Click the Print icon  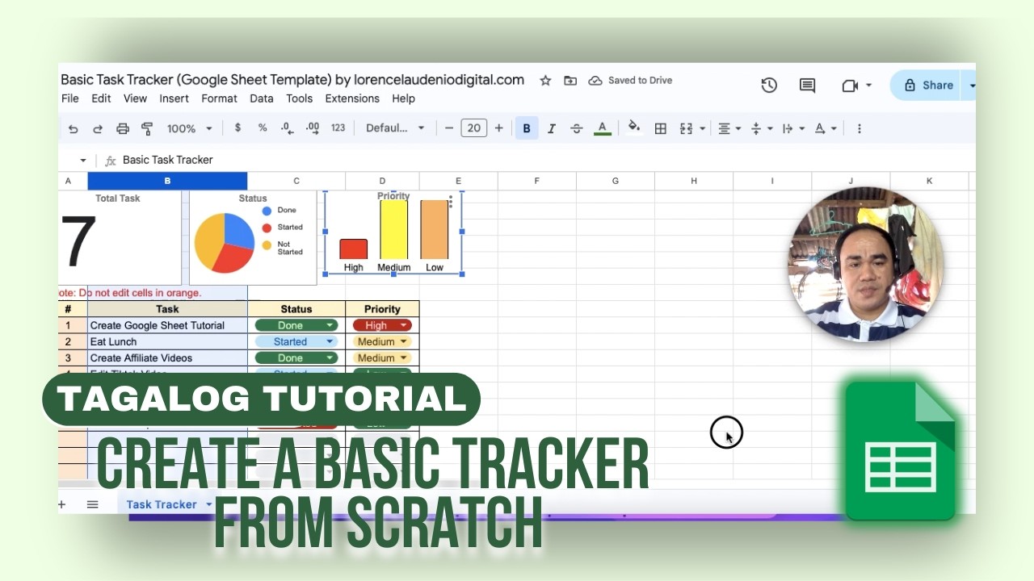click(123, 128)
